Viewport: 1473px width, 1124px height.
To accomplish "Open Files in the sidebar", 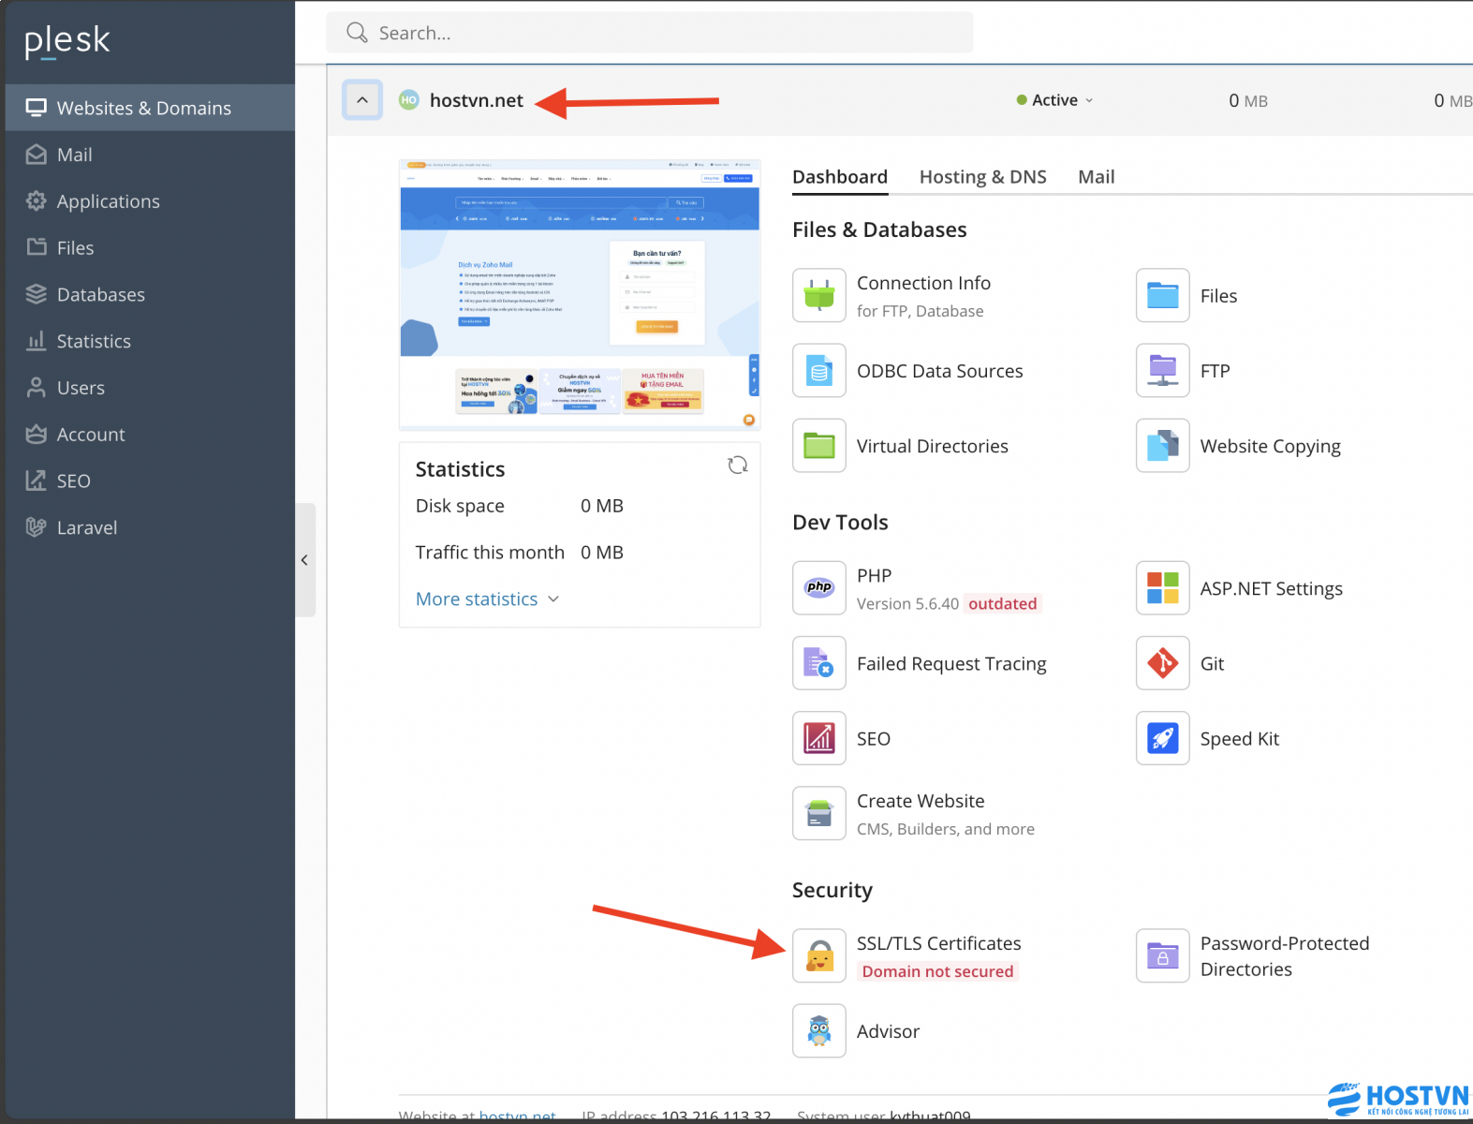I will (x=150, y=247).
